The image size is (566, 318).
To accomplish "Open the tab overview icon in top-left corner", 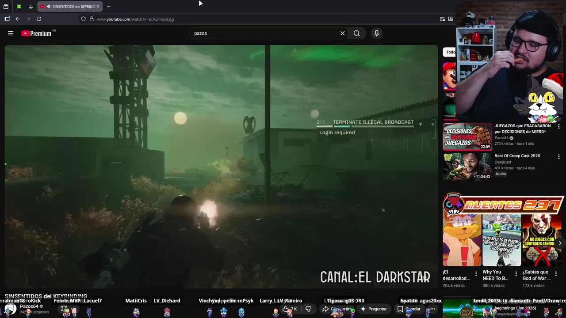I will pos(6,7).
